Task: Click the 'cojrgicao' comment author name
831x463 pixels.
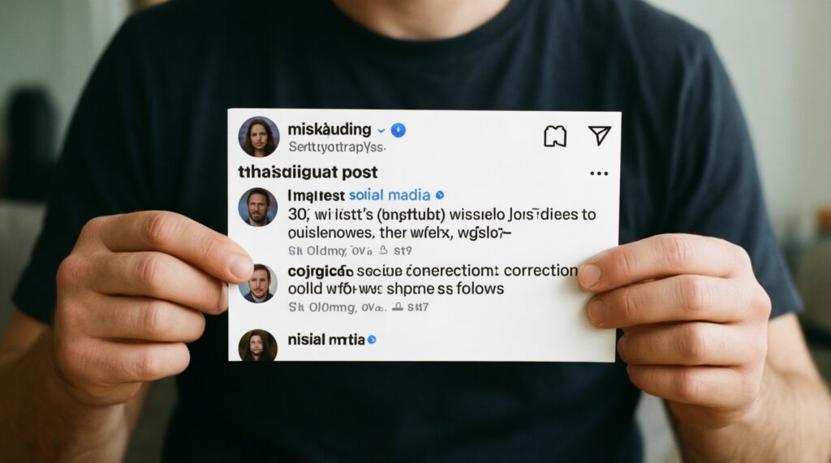Action: tap(320, 272)
